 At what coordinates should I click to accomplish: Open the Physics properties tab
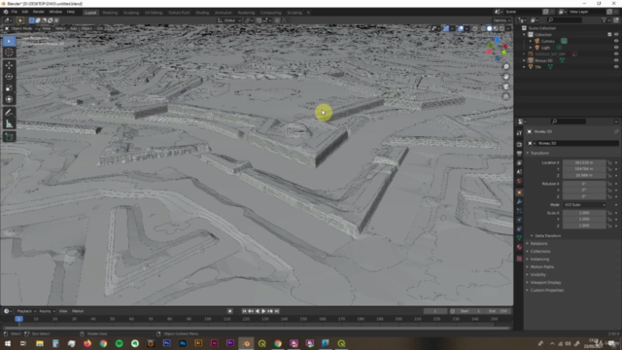(x=519, y=220)
